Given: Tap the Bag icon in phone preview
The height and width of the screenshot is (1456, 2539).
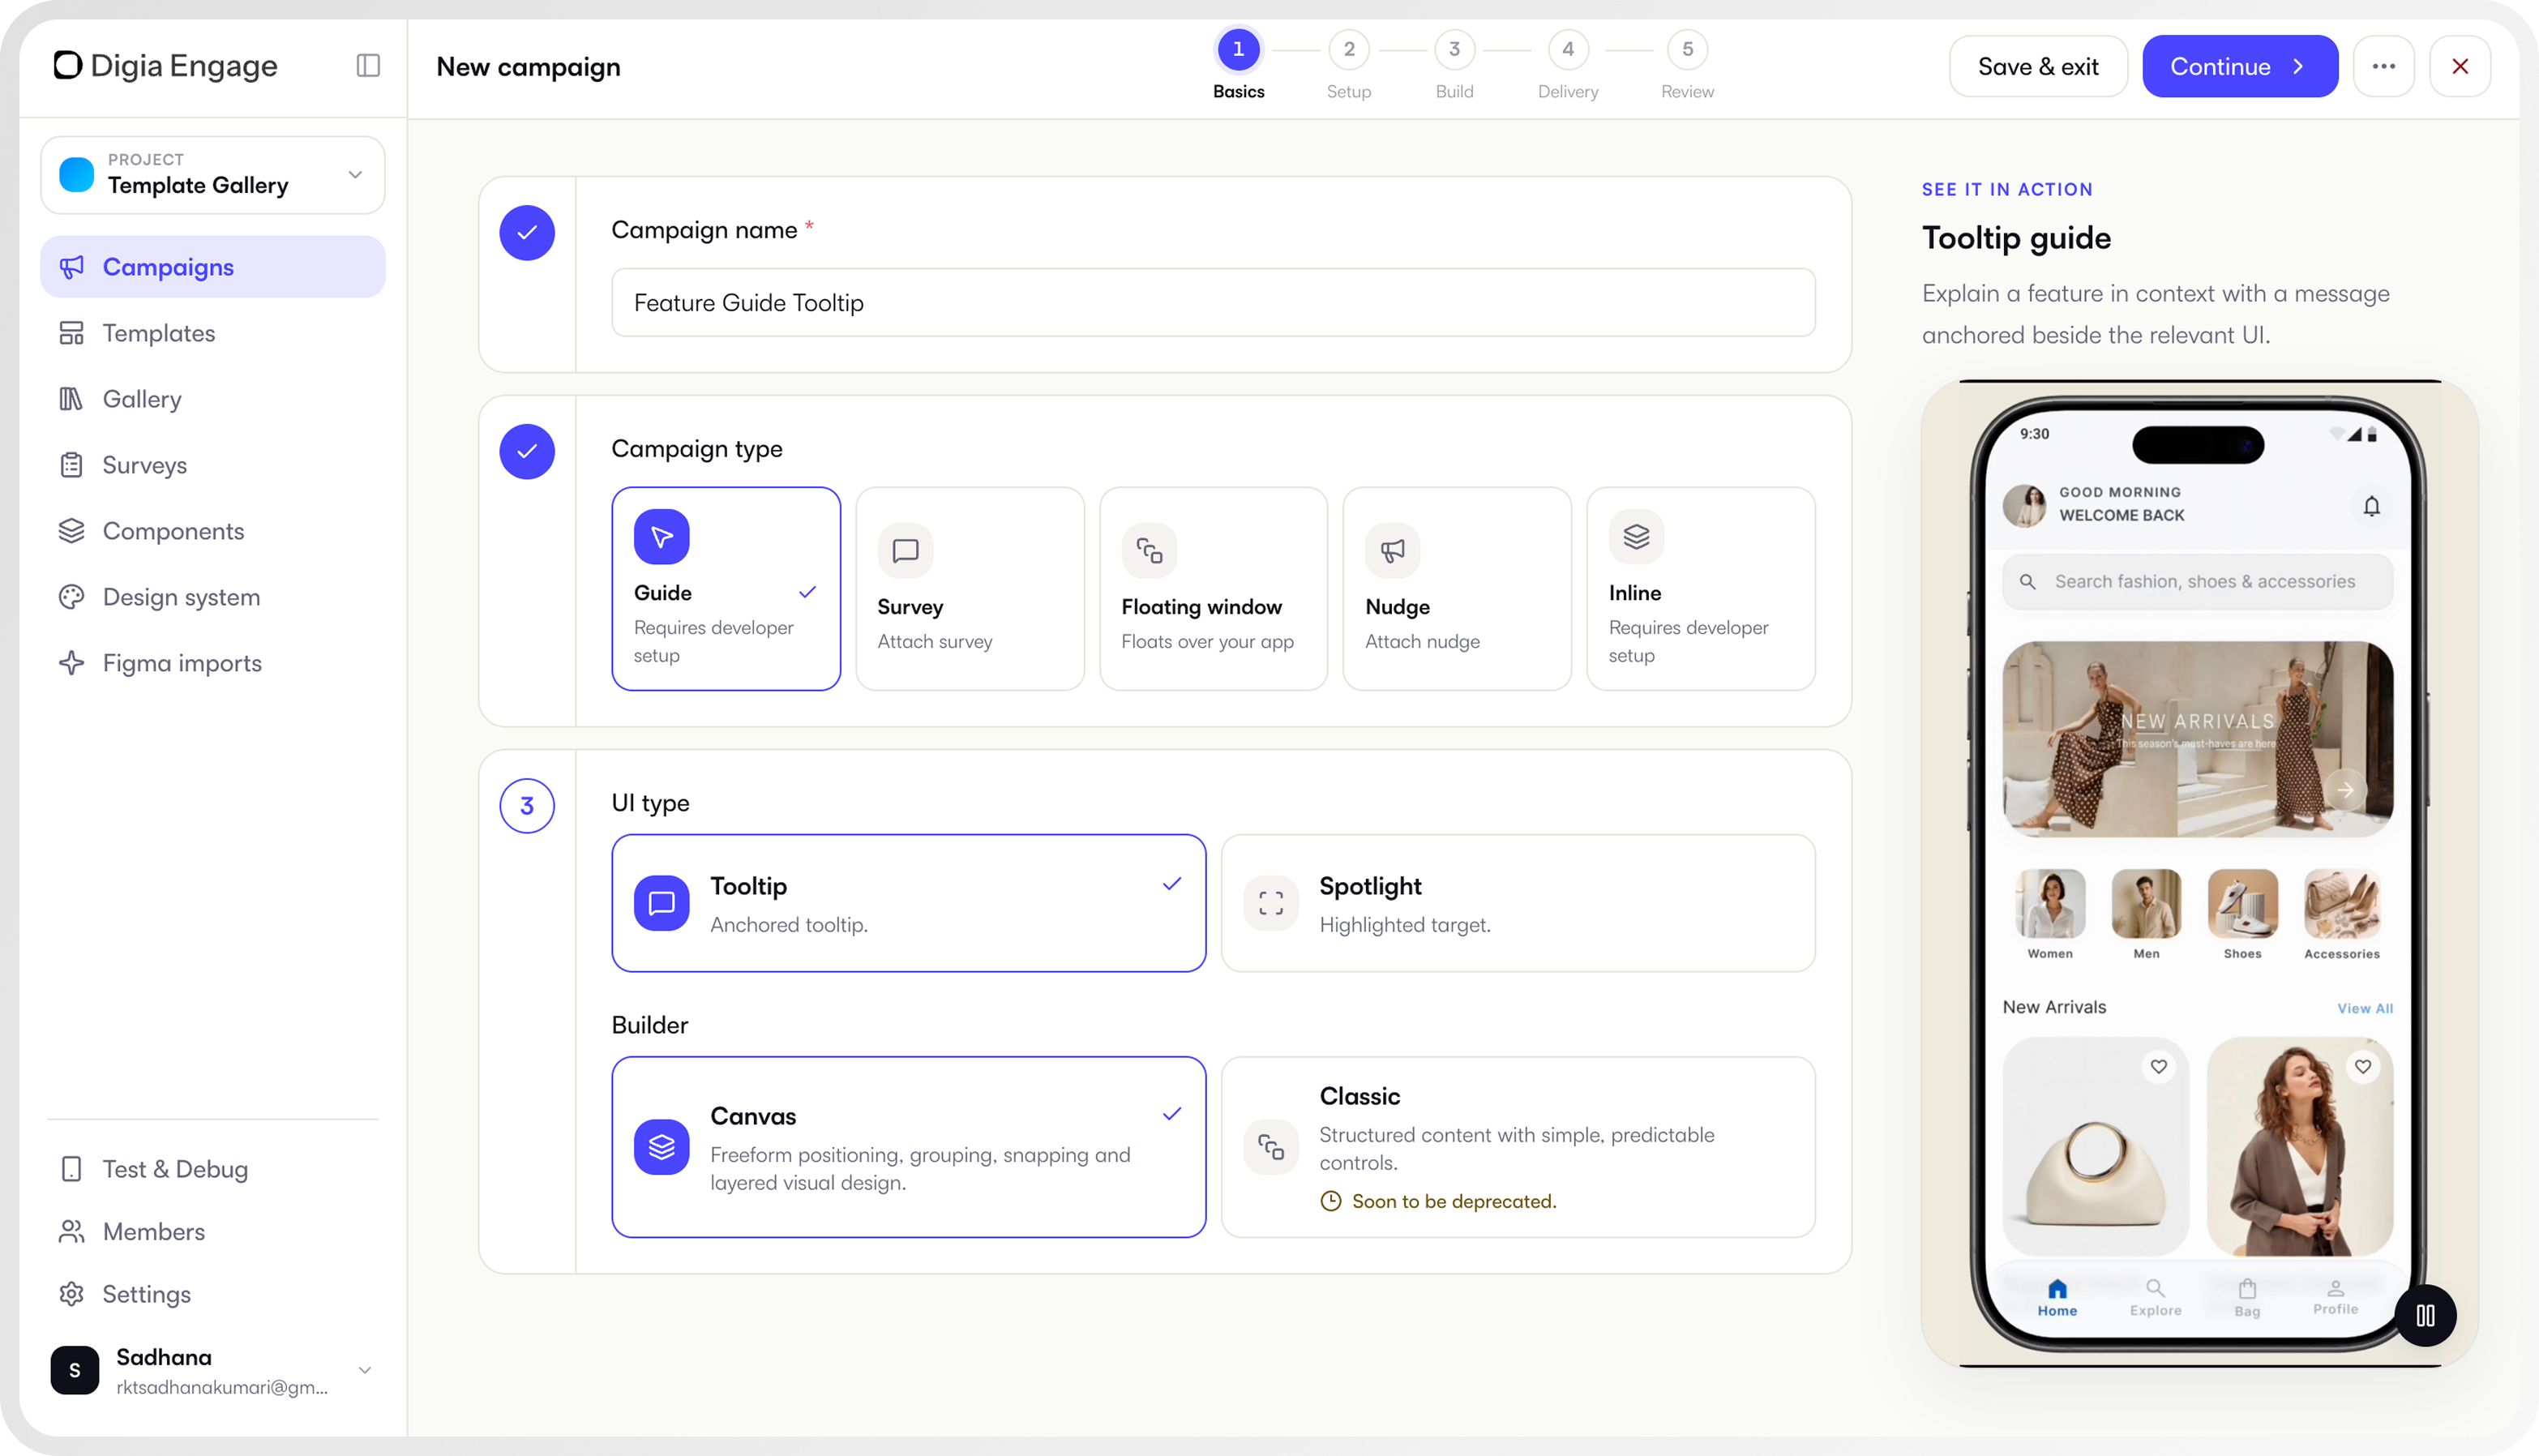Looking at the screenshot, I should pos(2247,1297).
